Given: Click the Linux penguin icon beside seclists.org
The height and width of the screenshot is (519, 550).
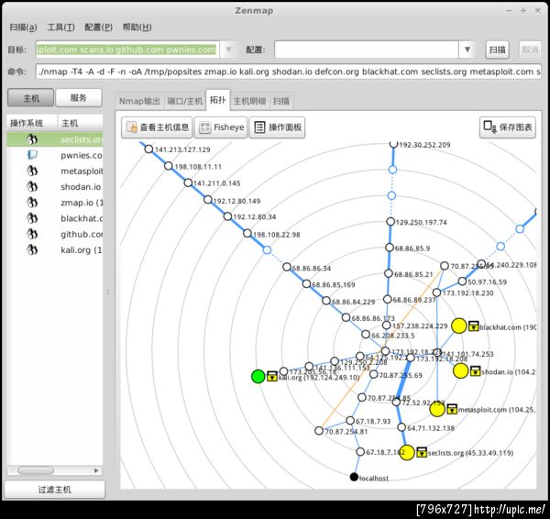Looking at the screenshot, I should tap(32, 139).
